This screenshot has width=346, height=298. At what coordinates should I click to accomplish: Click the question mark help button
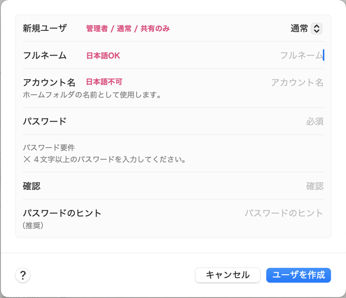(23, 275)
